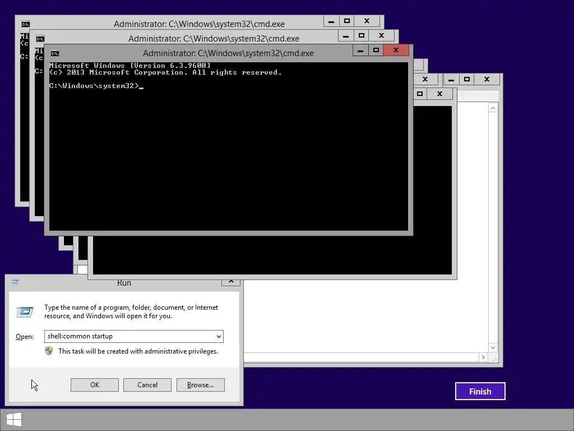Maximize the rearmost cmd.exe window
The height and width of the screenshot is (431, 574).
click(x=346, y=21)
